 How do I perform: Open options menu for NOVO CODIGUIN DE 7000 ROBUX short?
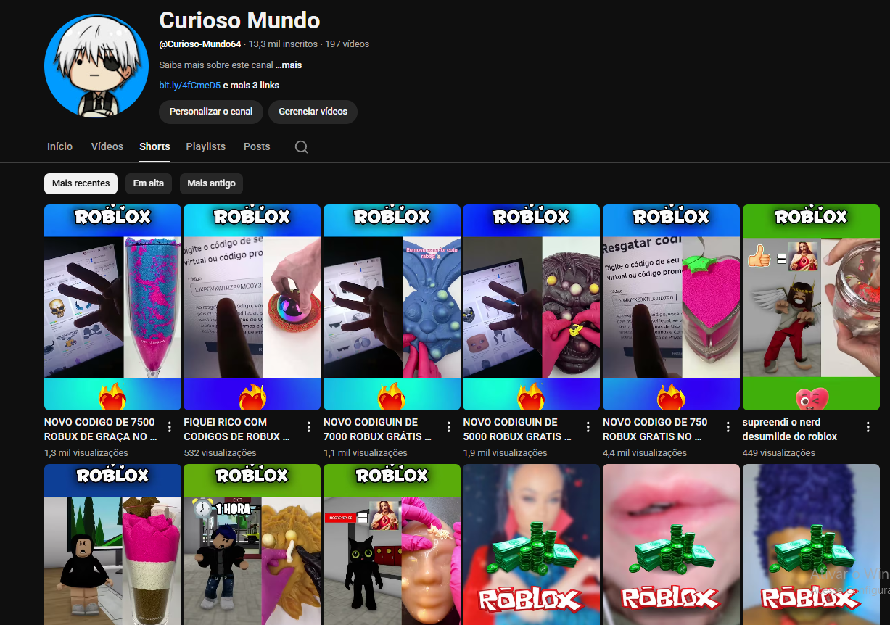pos(449,427)
